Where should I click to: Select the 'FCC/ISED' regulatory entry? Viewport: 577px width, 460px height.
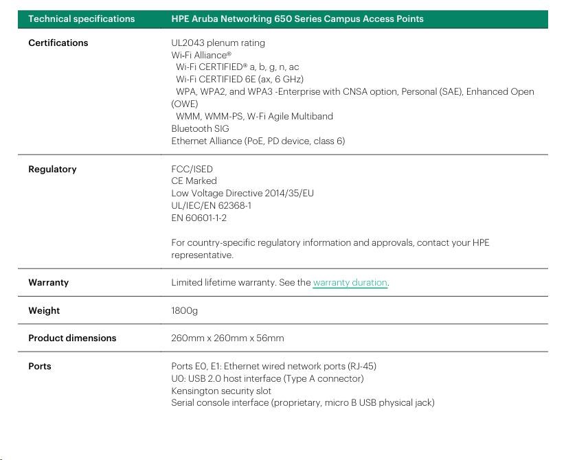(x=192, y=169)
